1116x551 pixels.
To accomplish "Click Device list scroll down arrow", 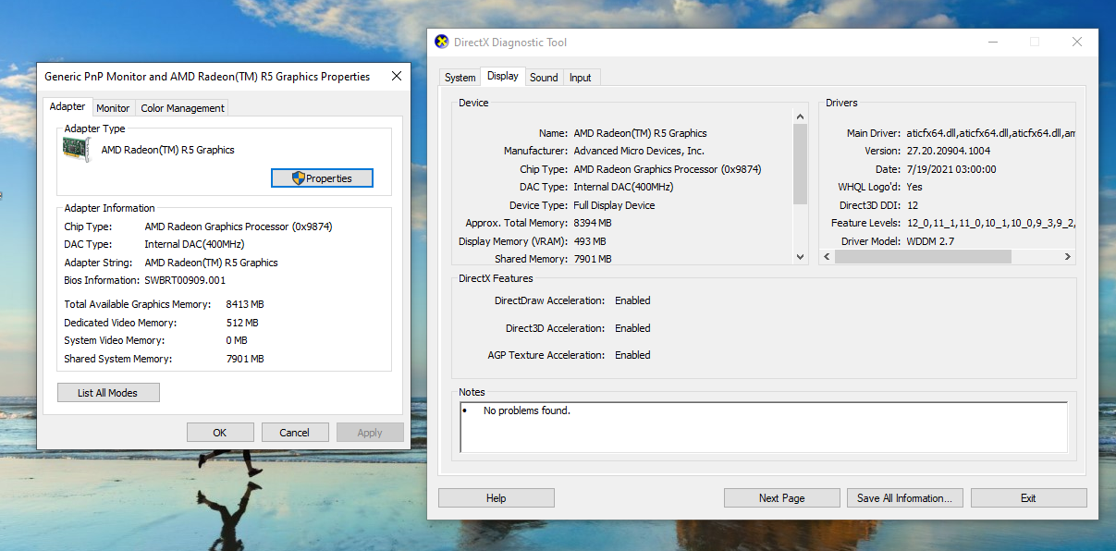I will click(x=801, y=257).
